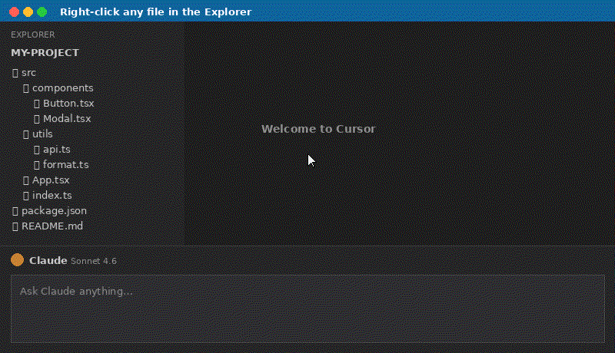Maximize window with green button

click(42, 12)
